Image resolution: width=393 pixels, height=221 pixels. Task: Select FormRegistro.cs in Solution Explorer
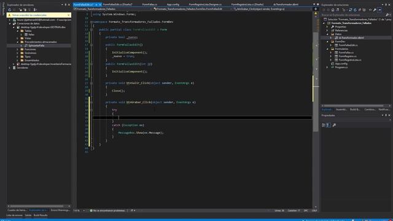coord(348,56)
